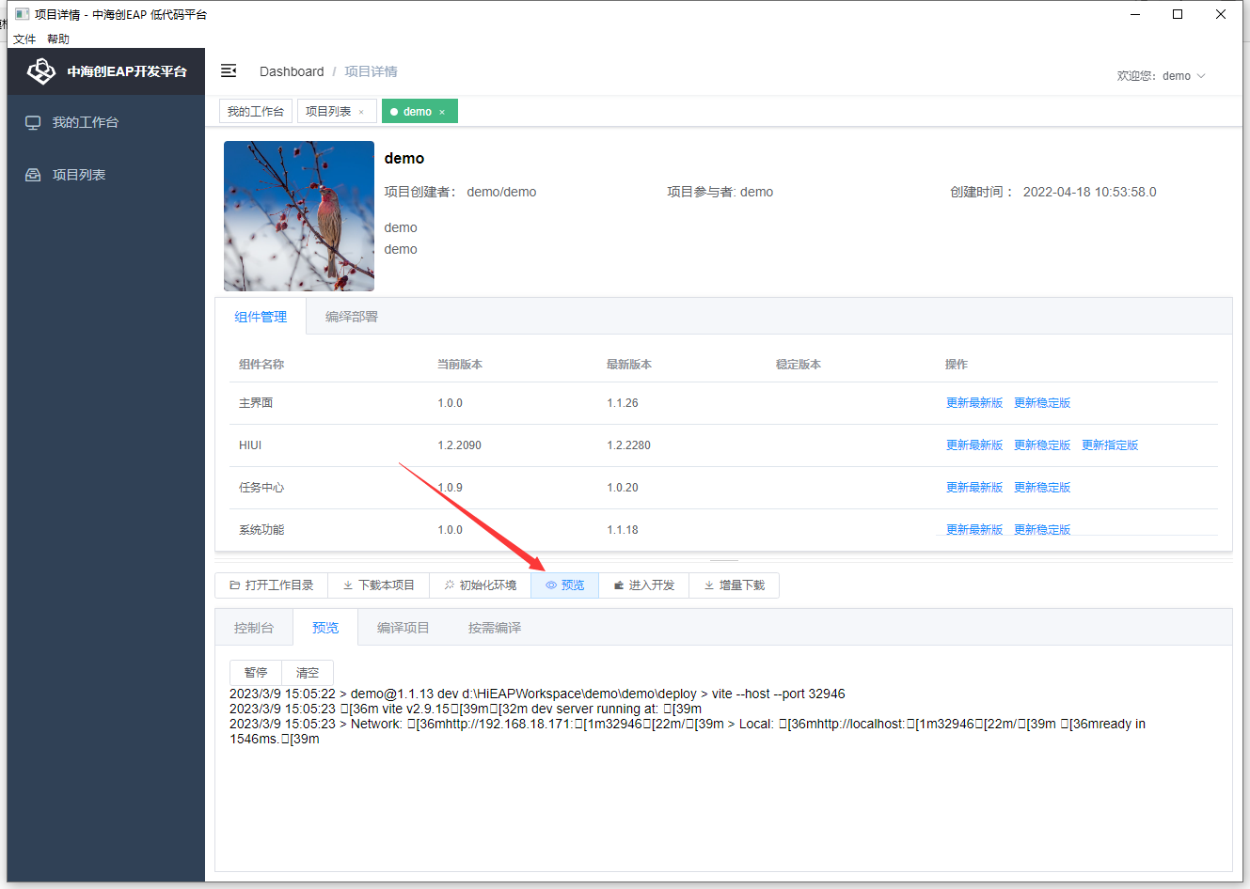Viewport: 1250px width, 889px height.
Task: Click 下载本项目 download button
Action: (378, 585)
